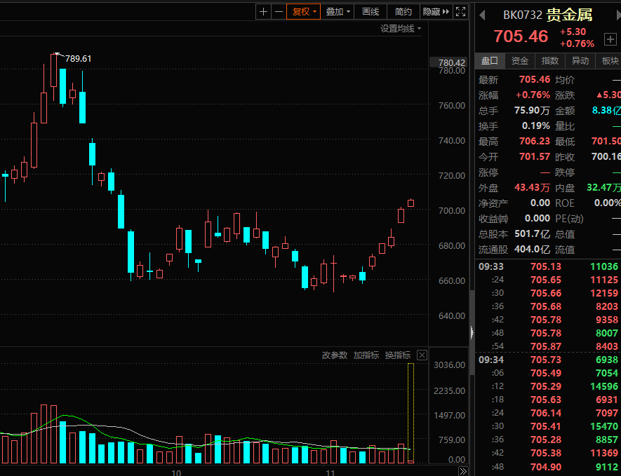Close the volume indicator panel
Image resolution: width=621 pixels, height=476 pixels.
tap(422, 355)
